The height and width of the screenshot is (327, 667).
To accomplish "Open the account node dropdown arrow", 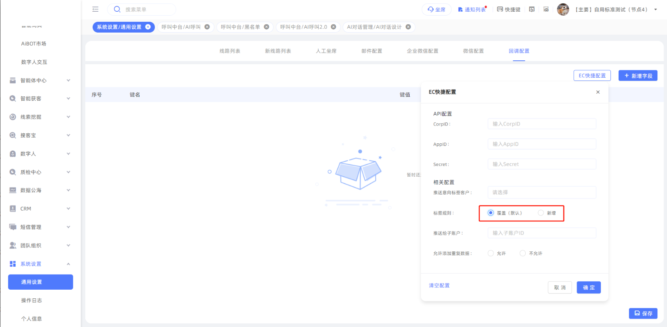I will click(655, 10).
